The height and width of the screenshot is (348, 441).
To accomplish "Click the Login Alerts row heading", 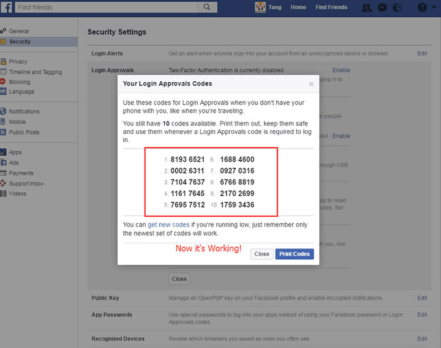I will pos(107,53).
